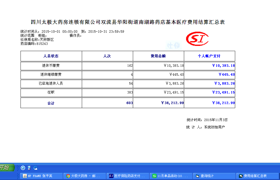The width and height of the screenshot is (280, 180).
Task: Open the Start menu (开始)
Action: click(x=7, y=168)
